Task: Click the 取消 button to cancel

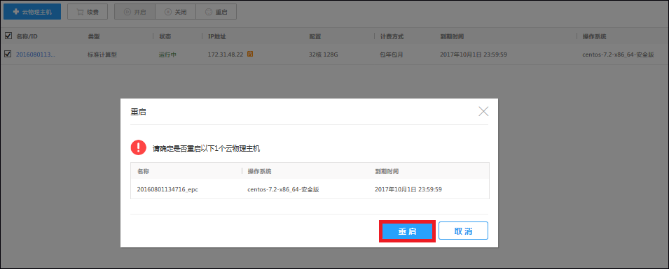Action: click(463, 231)
